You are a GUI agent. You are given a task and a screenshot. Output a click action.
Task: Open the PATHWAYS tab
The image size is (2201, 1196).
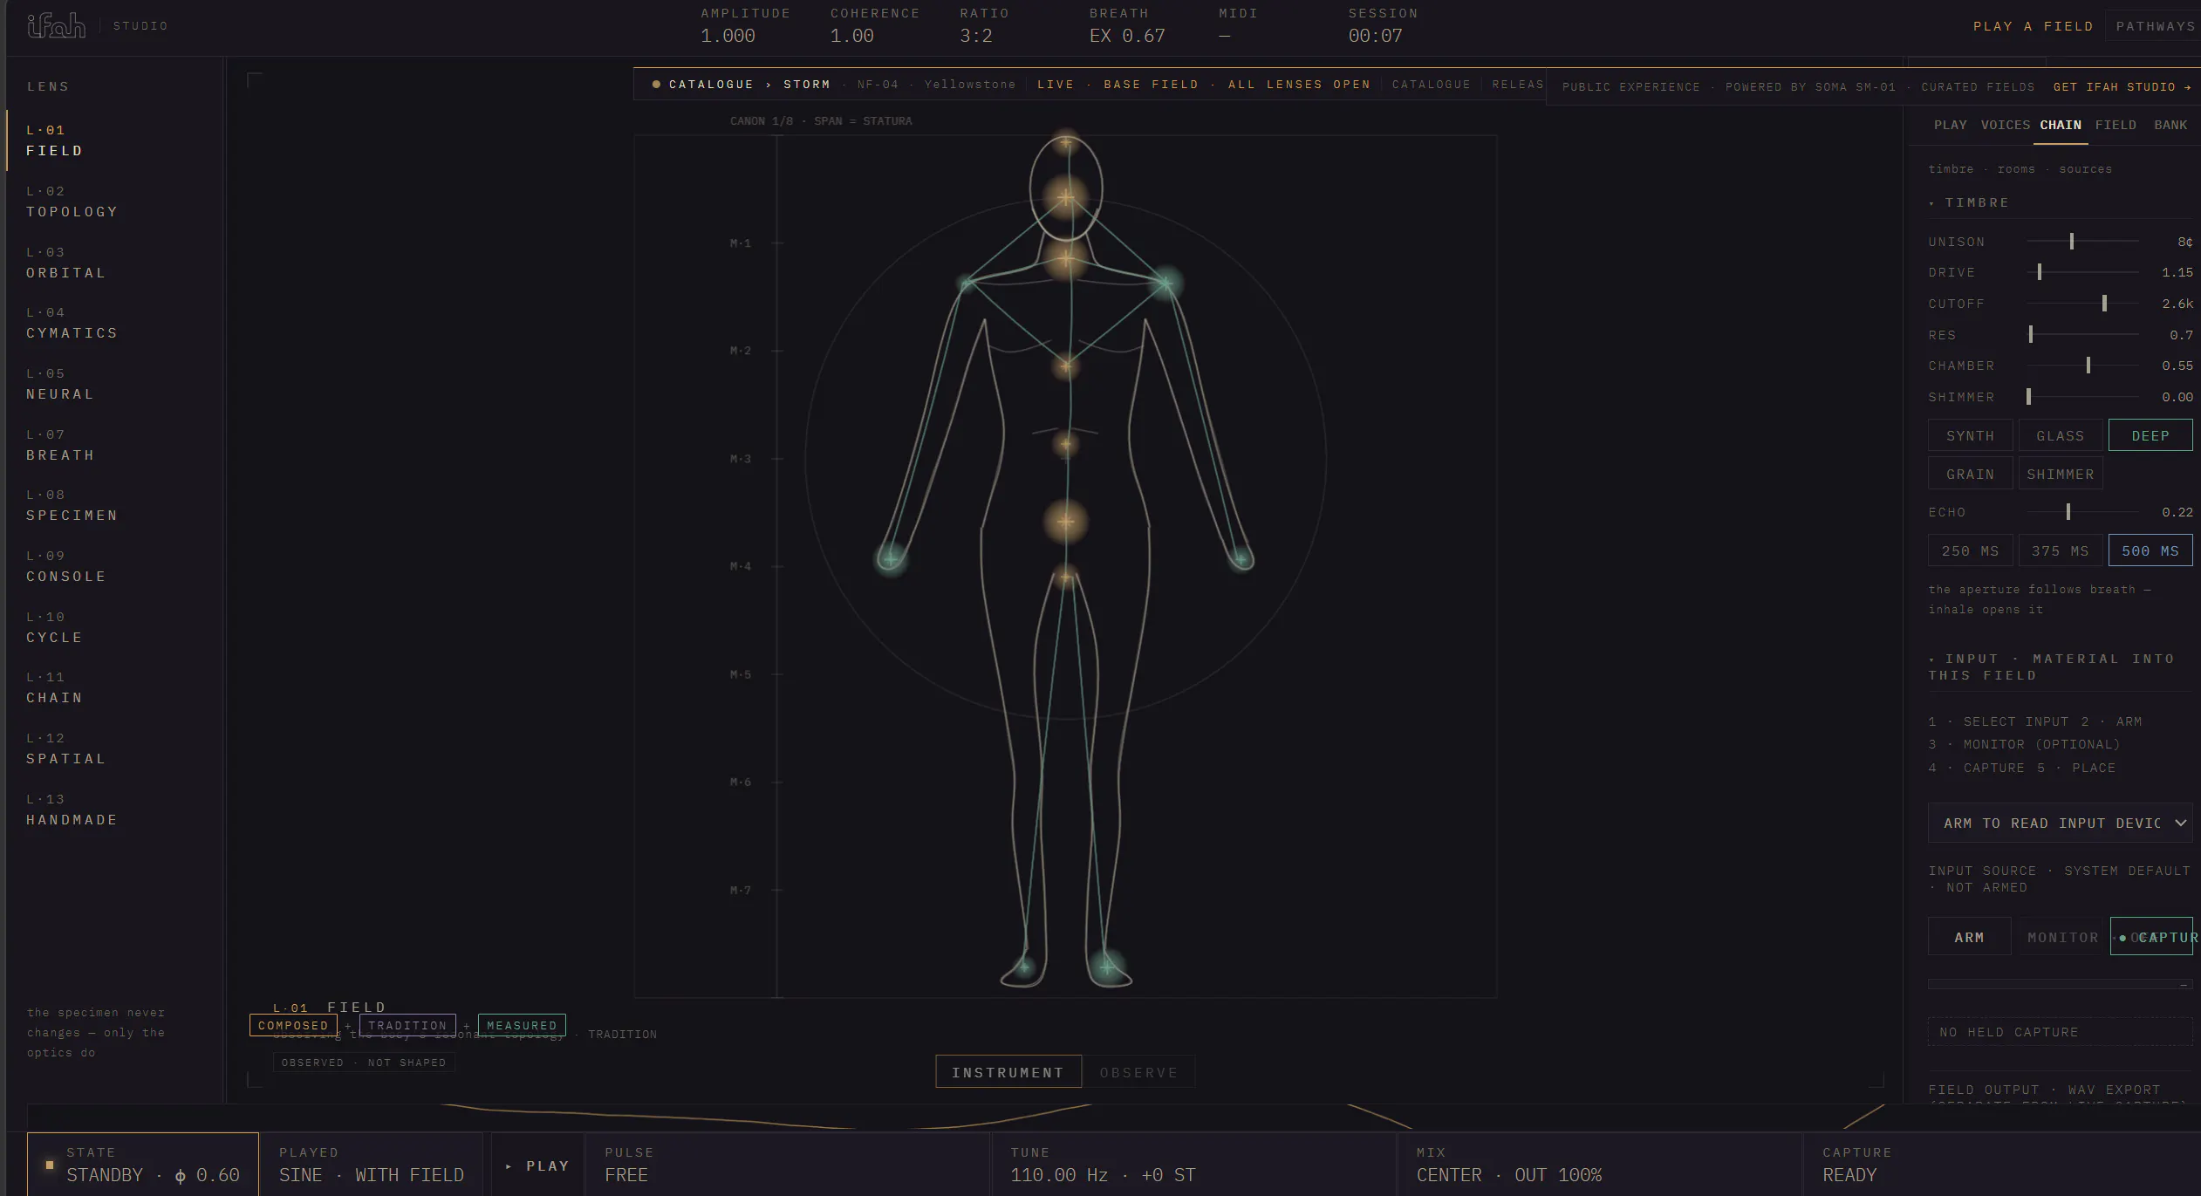[2155, 26]
